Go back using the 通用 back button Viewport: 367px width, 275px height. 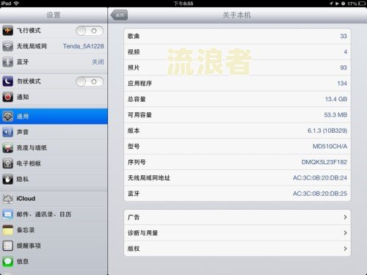pos(119,15)
